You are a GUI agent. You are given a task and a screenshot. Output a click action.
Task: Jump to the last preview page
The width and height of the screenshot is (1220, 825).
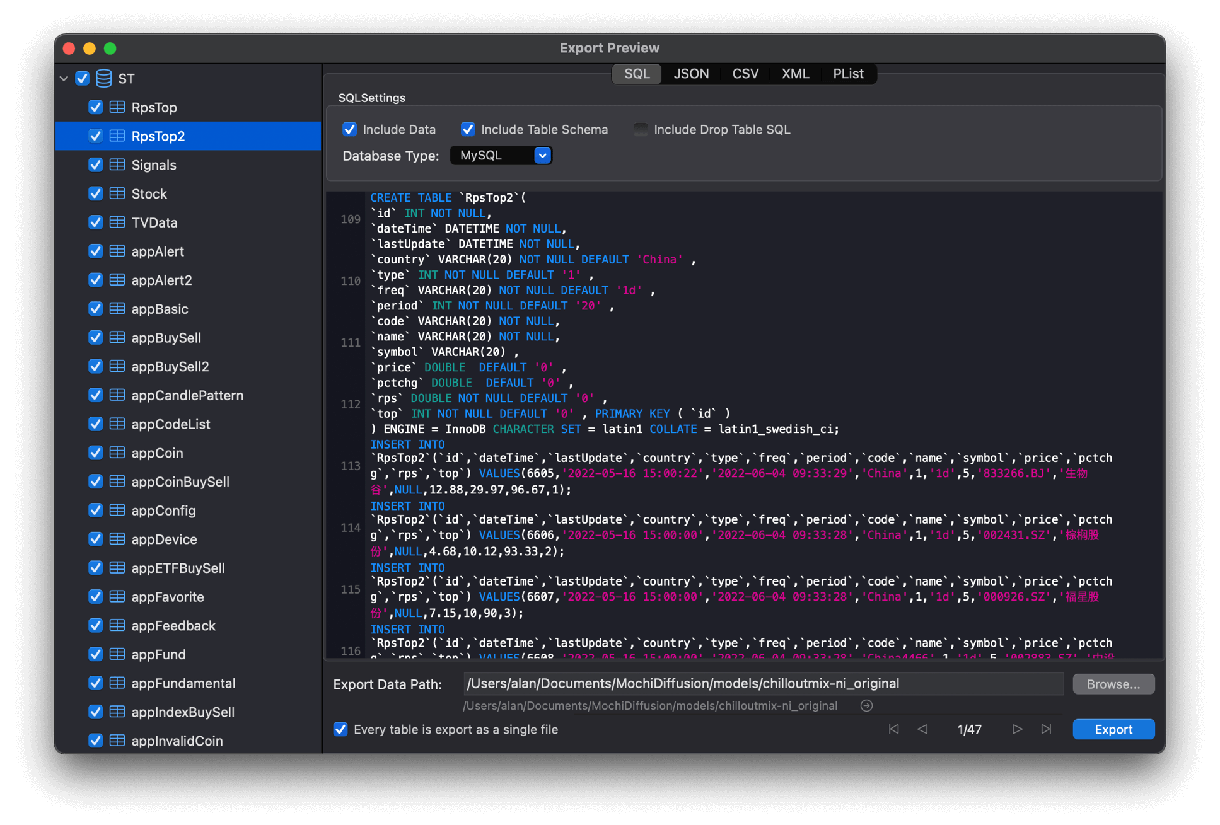(x=1047, y=729)
